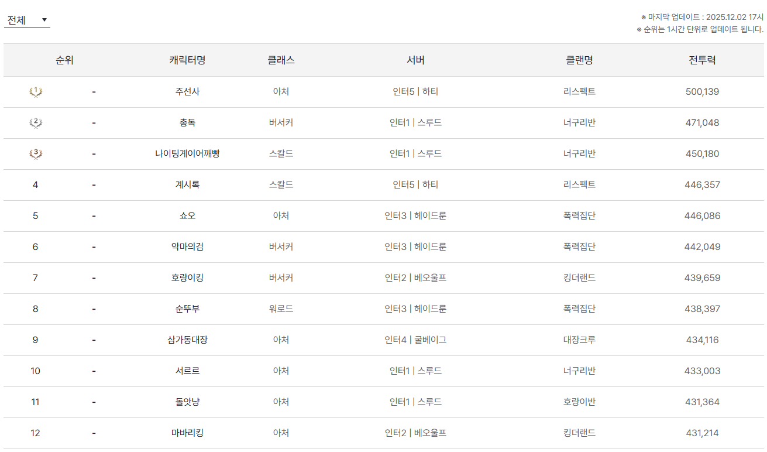
Task: Click clan name 킹더랜드 in 호랑이킹 row
Action: pyautogui.click(x=579, y=278)
